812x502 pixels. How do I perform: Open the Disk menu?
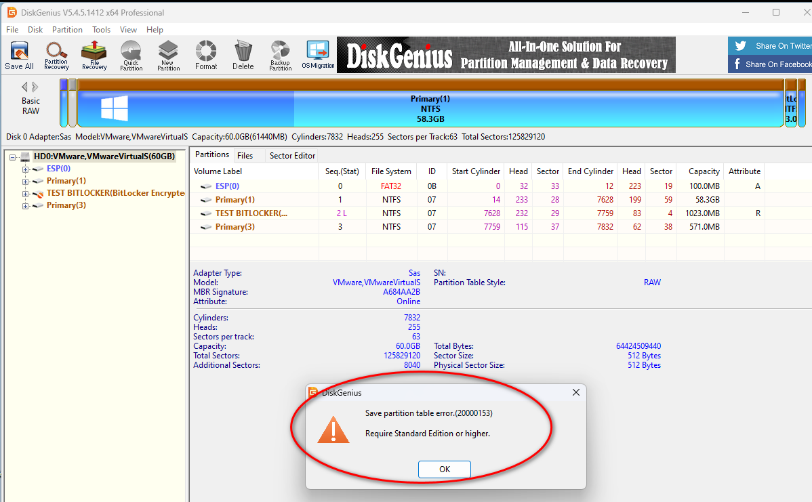point(35,30)
